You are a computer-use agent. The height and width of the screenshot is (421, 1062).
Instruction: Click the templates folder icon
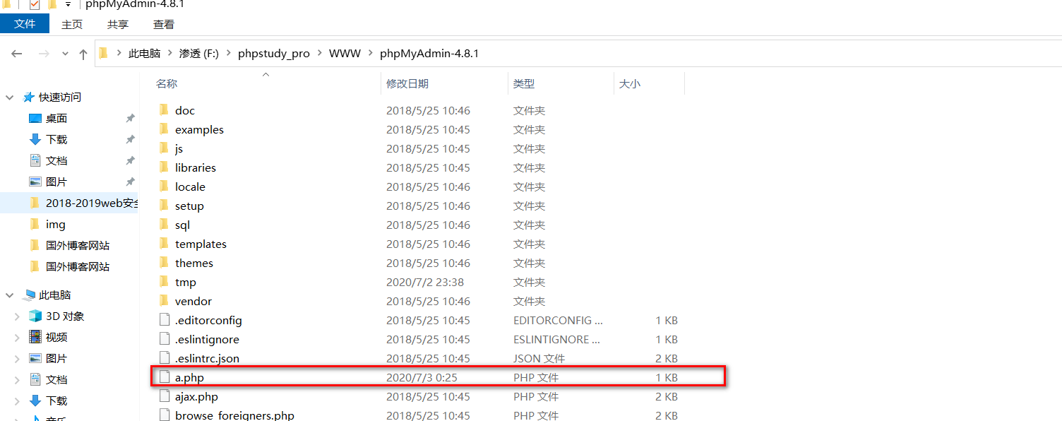164,244
